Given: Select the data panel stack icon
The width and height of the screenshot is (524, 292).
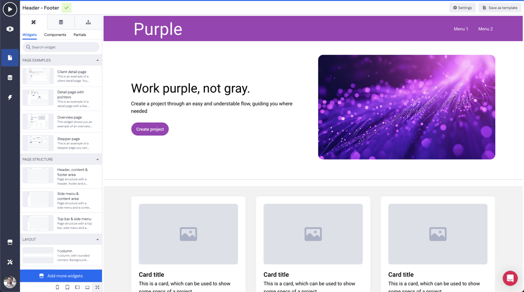Looking at the screenshot, I should (x=61, y=22).
